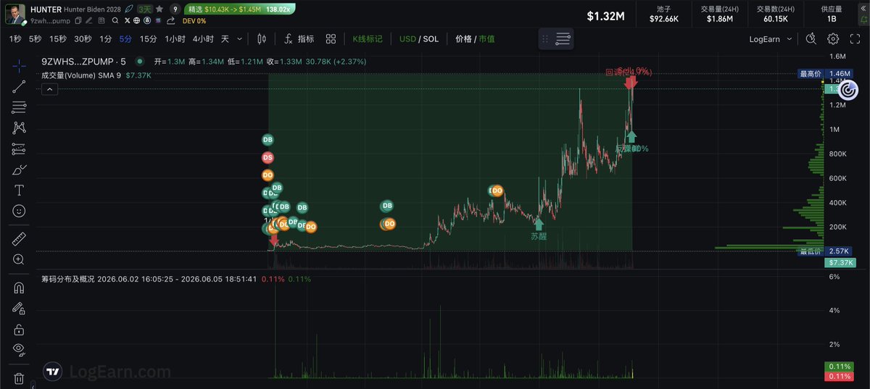The width and height of the screenshot is (870, 389).
Task: Select the text annotation tool
Action: click(x=19, y=191)
